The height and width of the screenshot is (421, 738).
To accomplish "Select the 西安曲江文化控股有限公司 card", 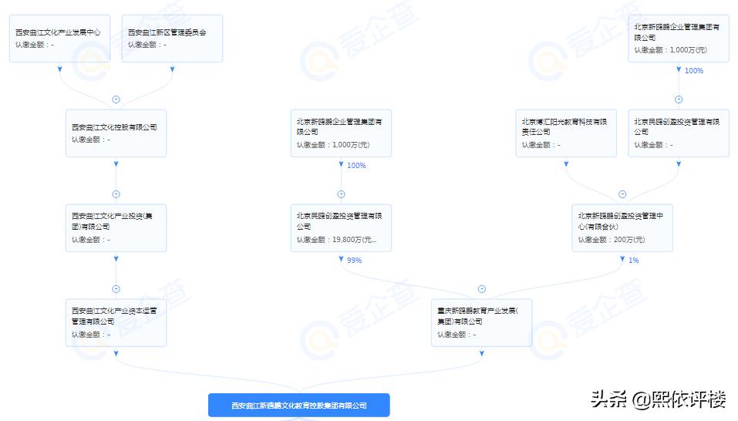I will point(116,133).
